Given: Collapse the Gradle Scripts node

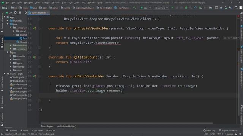Looking at the screenshot, I should [4, 74].
